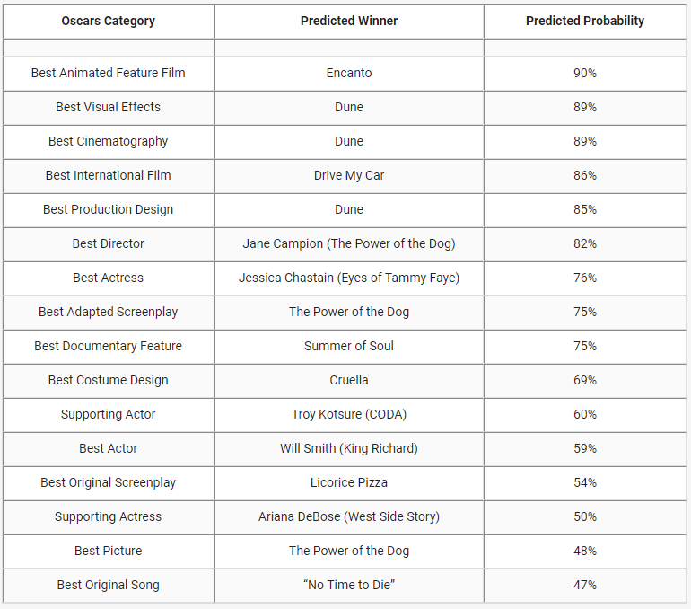
Task: Select the Best Animated Feature Film cell
Action: pyautogui.click(x=108, y=73)
